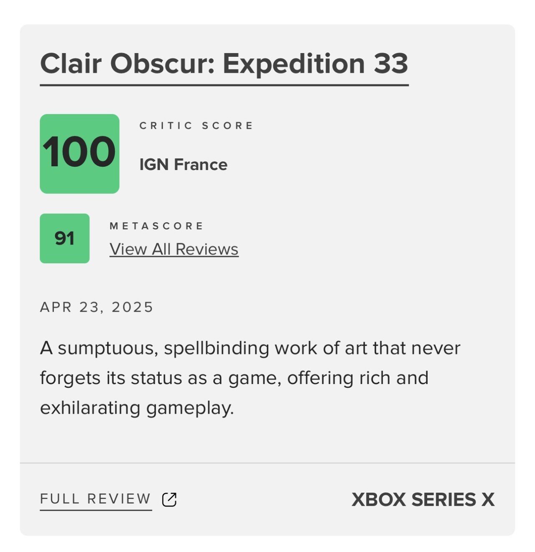Click the green 100 critic score box
535x552 pixels.
79,154
